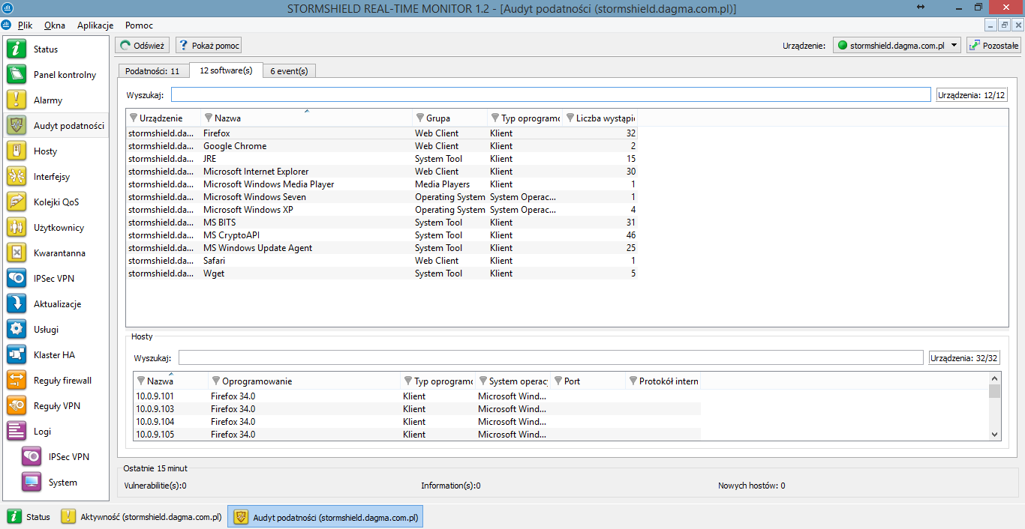
Task: Open filter on Grupa column header
Action: click(421, 118)
